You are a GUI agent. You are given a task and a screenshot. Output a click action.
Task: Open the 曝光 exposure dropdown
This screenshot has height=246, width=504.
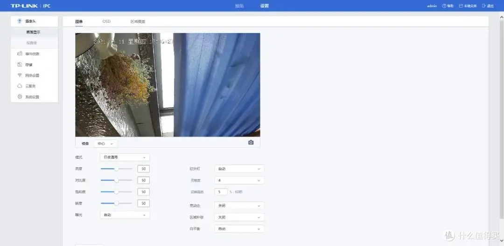(x=125, y=215)
